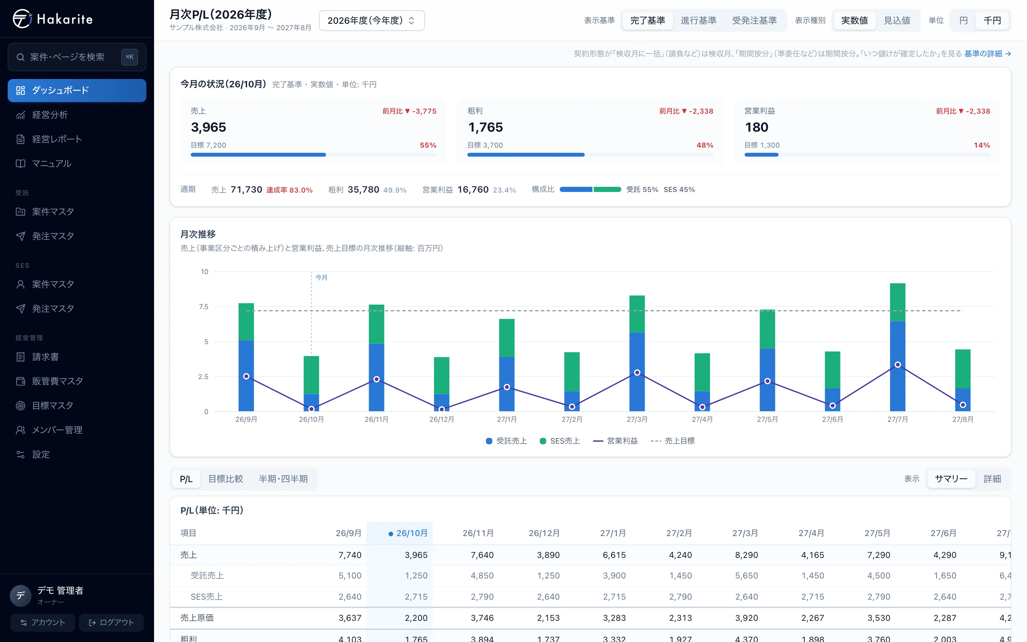
Task: Open ダッシュボード via its grid icon
Action: (20, 91)
